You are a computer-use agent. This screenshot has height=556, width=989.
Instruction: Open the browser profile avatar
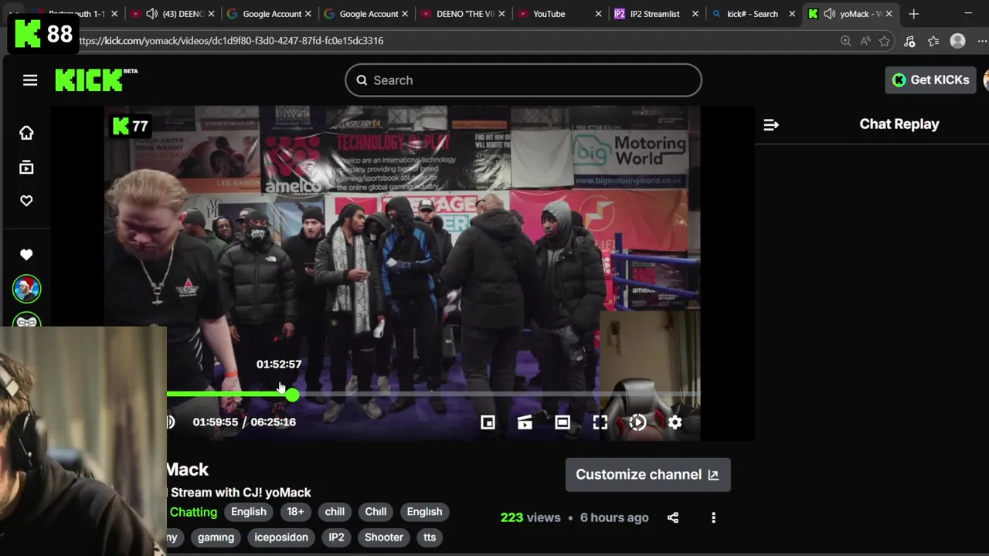point(958,41)
